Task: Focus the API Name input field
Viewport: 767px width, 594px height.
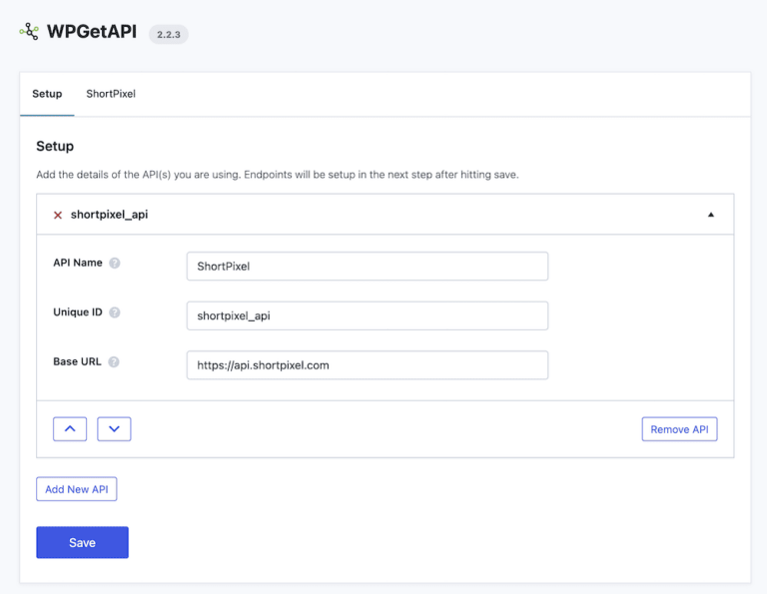Action: [x=368, y=266]
